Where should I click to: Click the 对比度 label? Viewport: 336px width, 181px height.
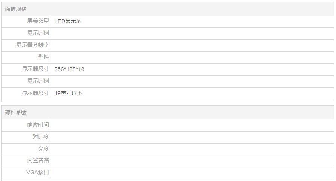point(41,137)
